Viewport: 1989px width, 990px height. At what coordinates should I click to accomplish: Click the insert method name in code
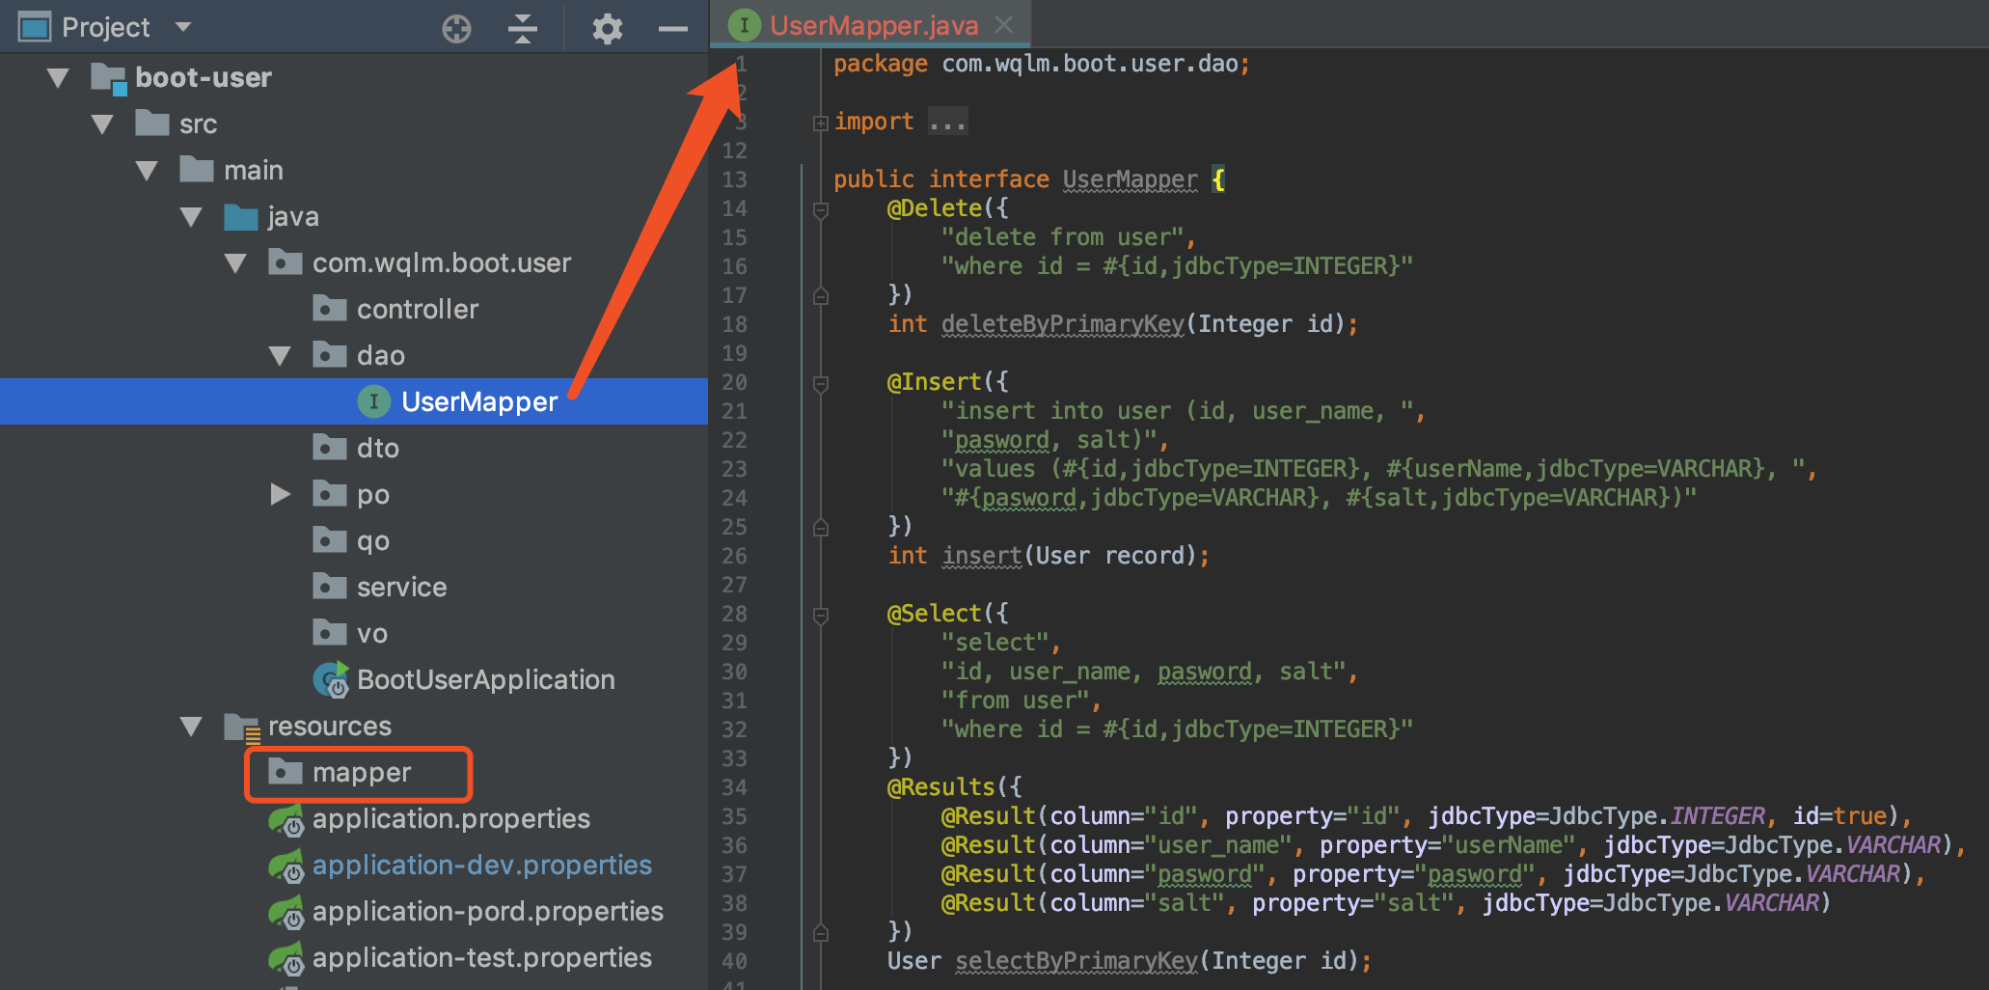point(981,556)
